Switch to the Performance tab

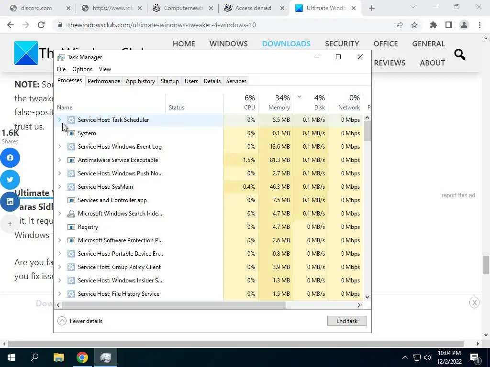click(x=104, y=81)
